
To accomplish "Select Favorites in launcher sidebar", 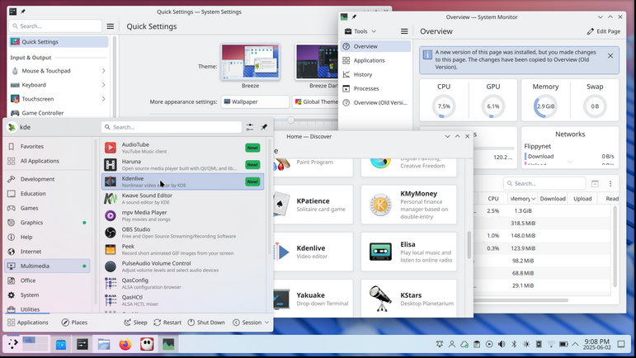I will pos(47,146).
